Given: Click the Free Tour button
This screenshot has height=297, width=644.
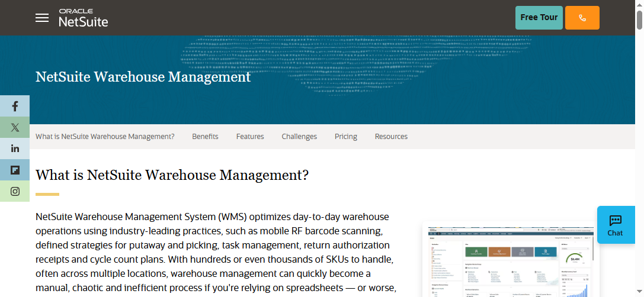Looking at the screenshot, I should (x=539, y=18).
